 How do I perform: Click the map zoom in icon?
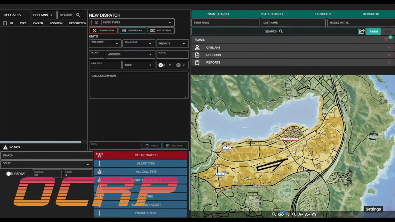tap(287, 214)
